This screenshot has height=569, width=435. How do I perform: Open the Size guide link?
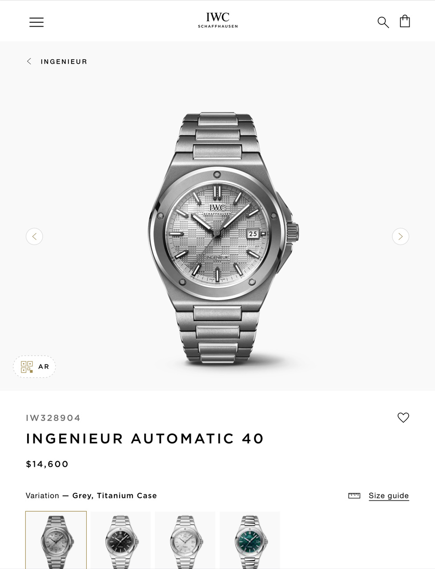(x=389, y=496)
